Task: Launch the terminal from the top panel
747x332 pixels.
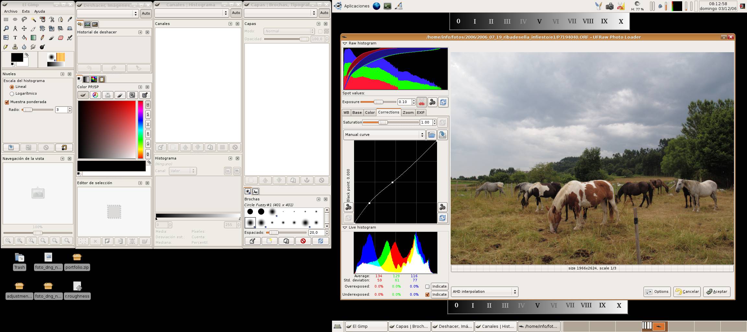Action: [x=387, y=6]
